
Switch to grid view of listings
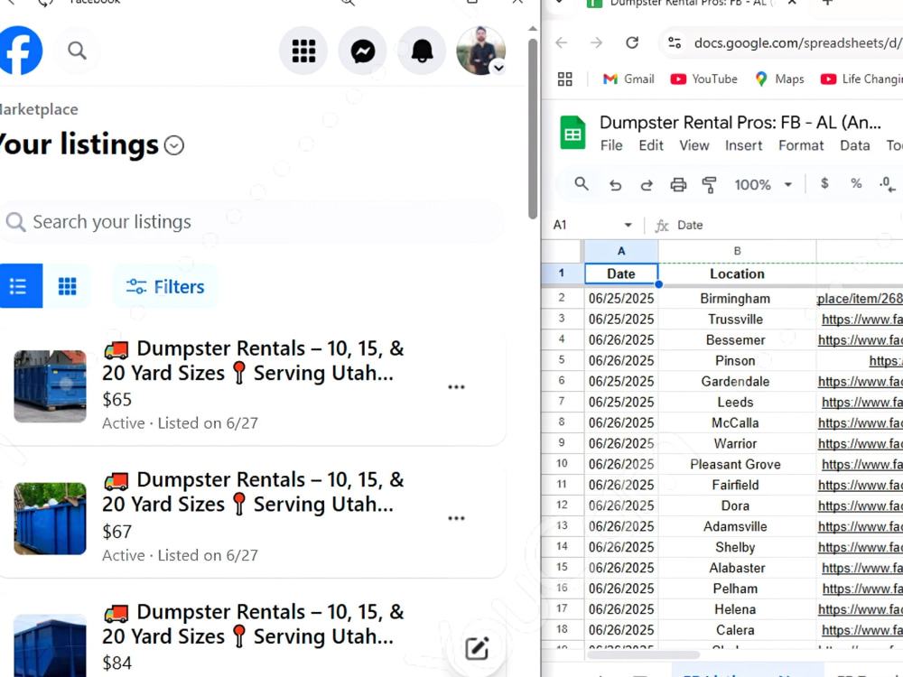[x=67, y=286]
